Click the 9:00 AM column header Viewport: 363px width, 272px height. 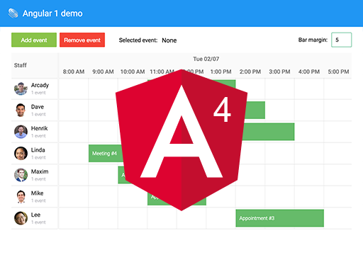103,72
